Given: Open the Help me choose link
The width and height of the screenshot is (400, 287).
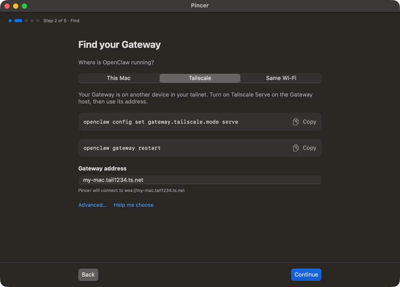Looking at the screenshot, I should [134, 205].
